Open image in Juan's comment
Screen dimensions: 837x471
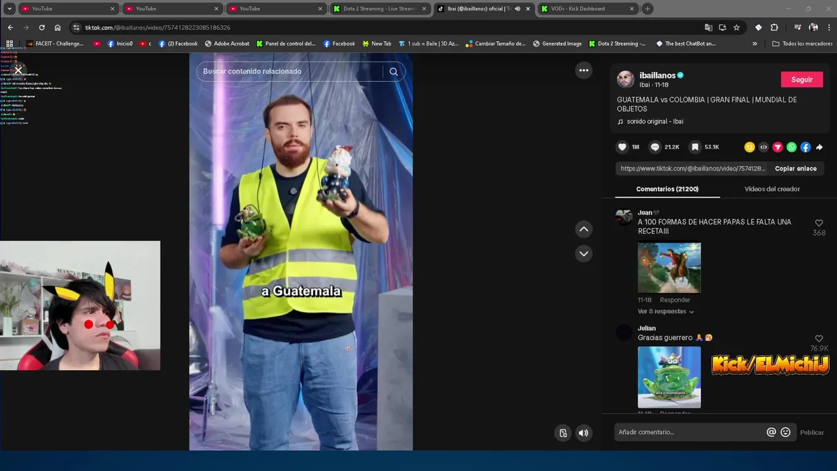pos(669,268)
